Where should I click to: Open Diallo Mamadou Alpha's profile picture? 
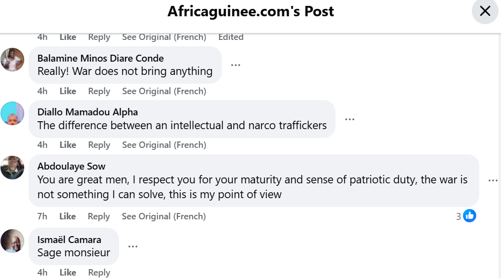pos(12,114)
